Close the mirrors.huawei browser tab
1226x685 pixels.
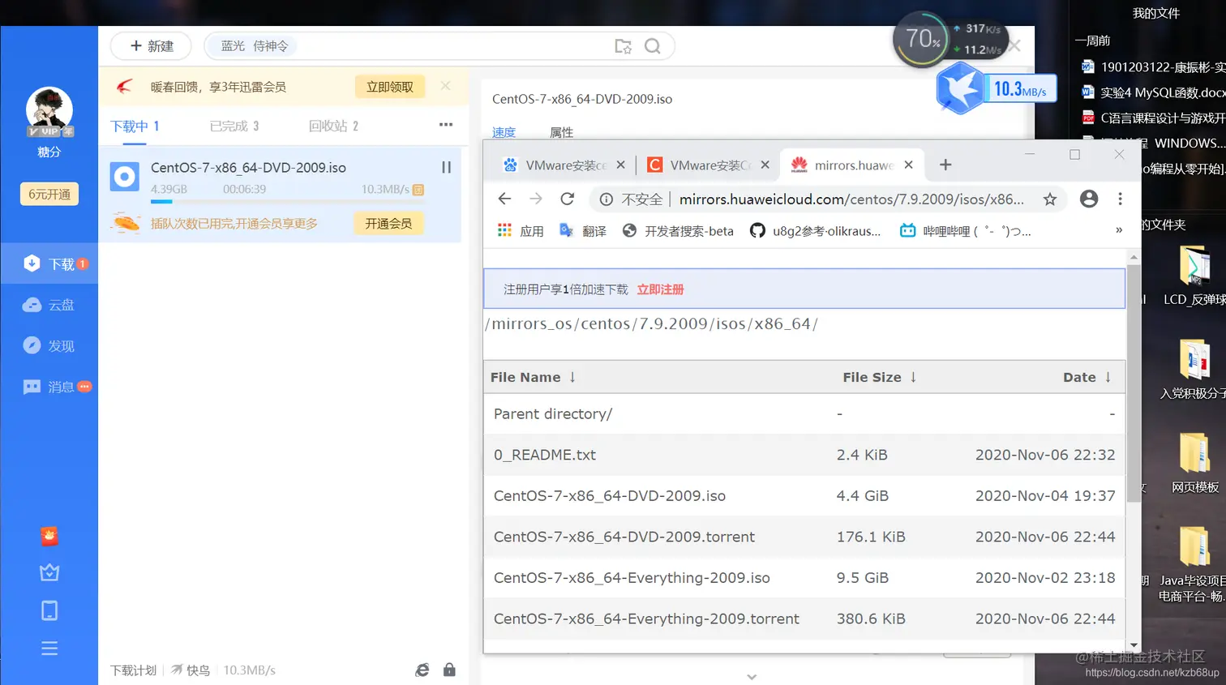point(908,165)
